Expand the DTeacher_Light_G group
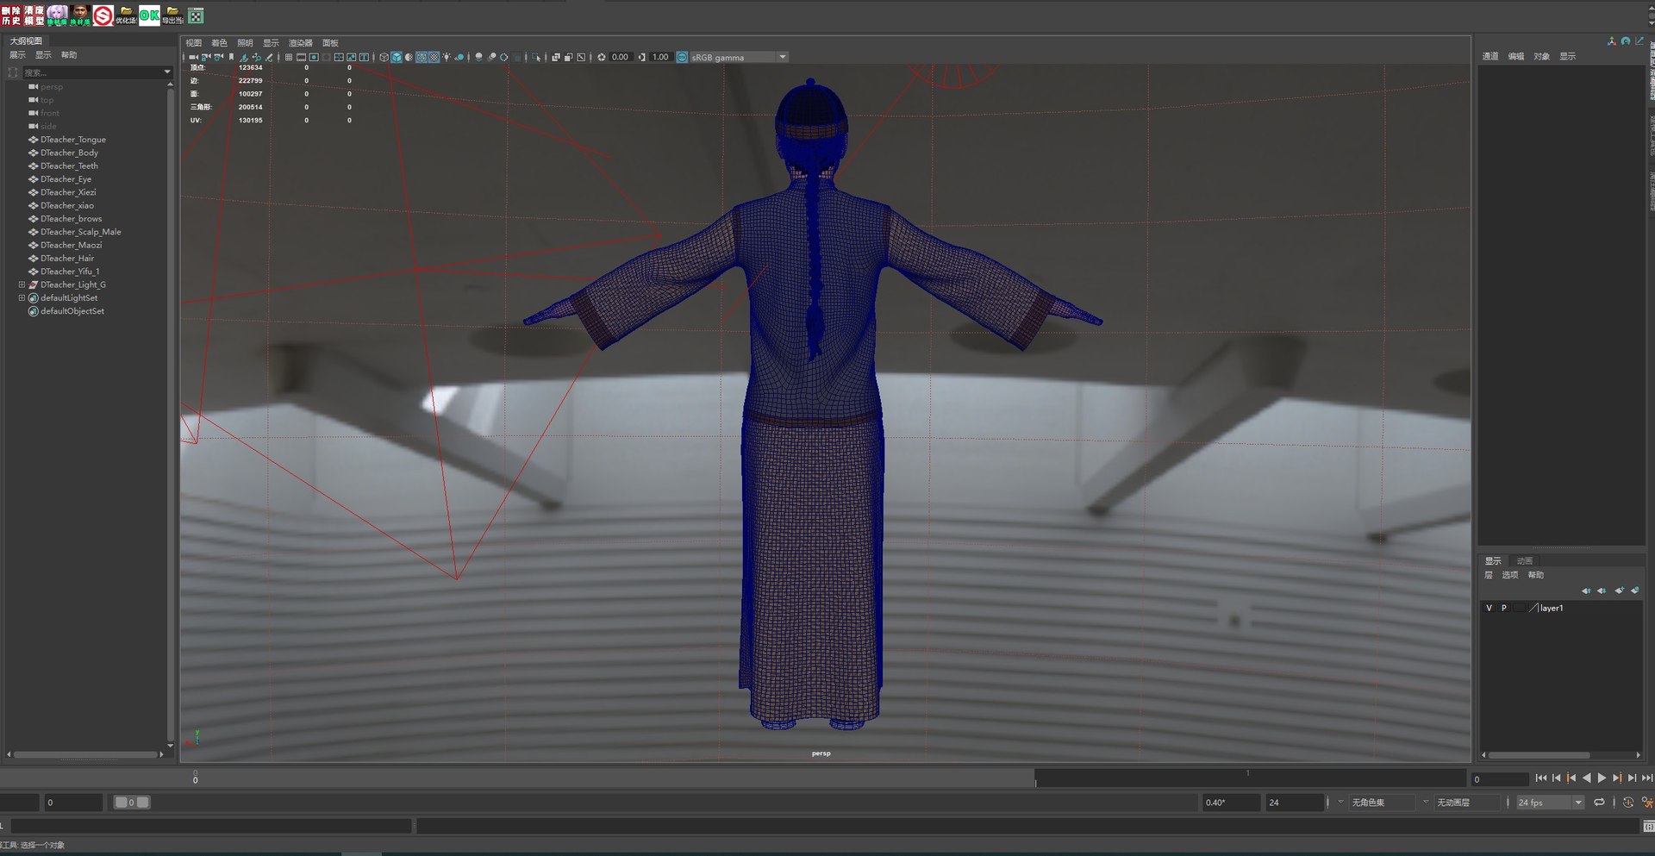Screen dimensions: 1655x856 point(22,284)
